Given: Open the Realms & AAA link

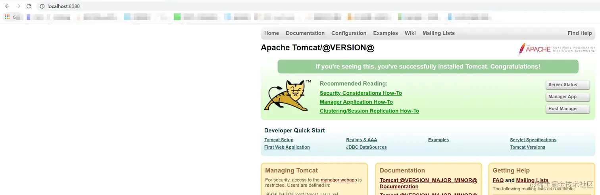Looking at the screenshot, I should (362, 140).
